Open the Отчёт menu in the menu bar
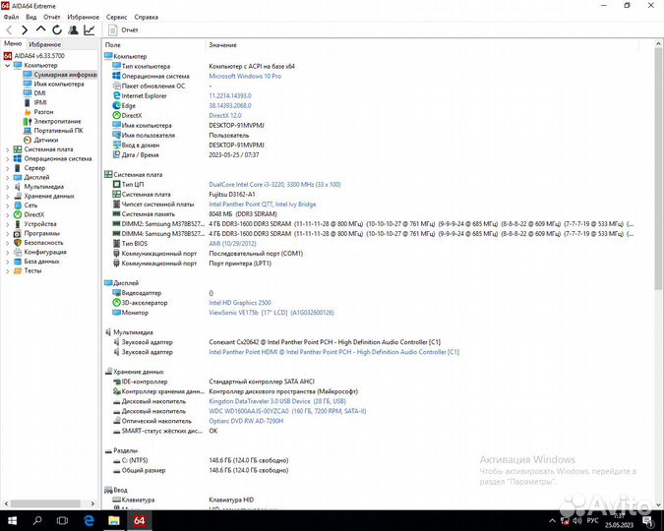 tap(52, 17)
